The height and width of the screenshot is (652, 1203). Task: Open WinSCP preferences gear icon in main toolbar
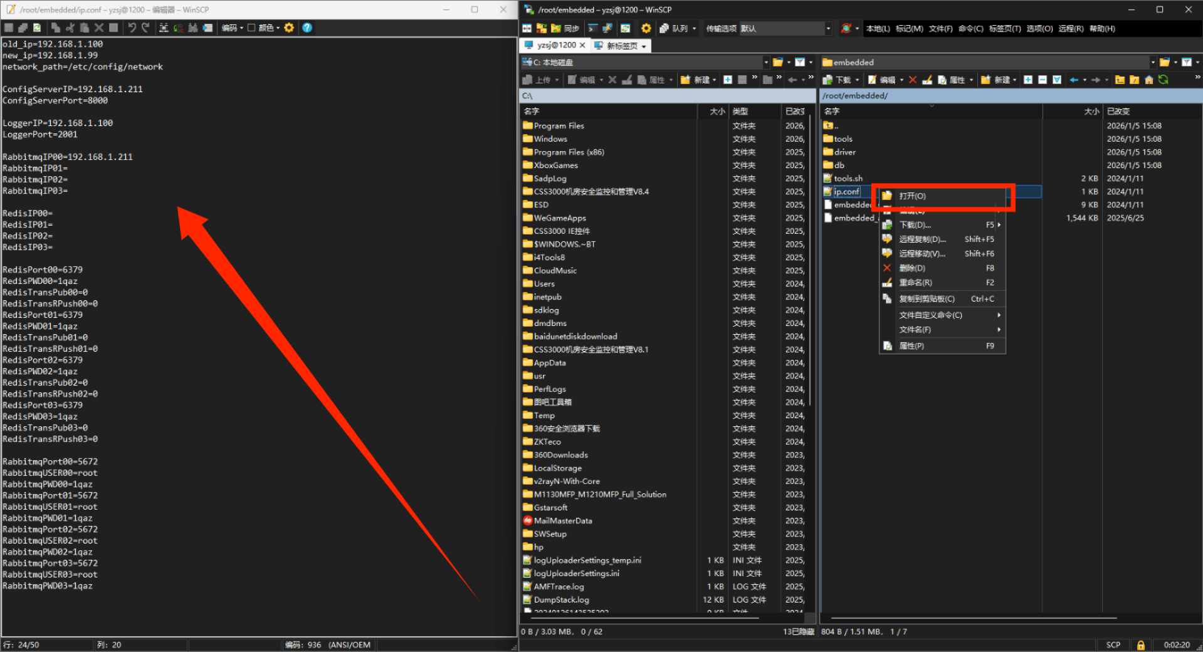(646, 28)
